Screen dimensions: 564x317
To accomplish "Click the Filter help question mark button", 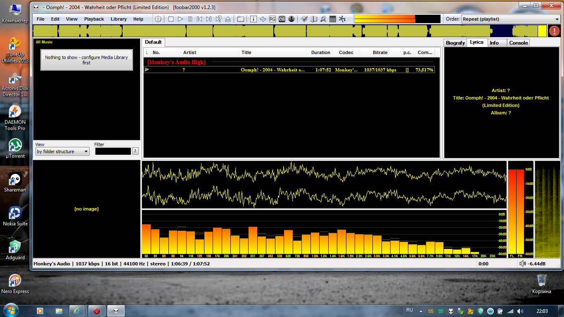I will pyautogui.click(x=135, y=151).
